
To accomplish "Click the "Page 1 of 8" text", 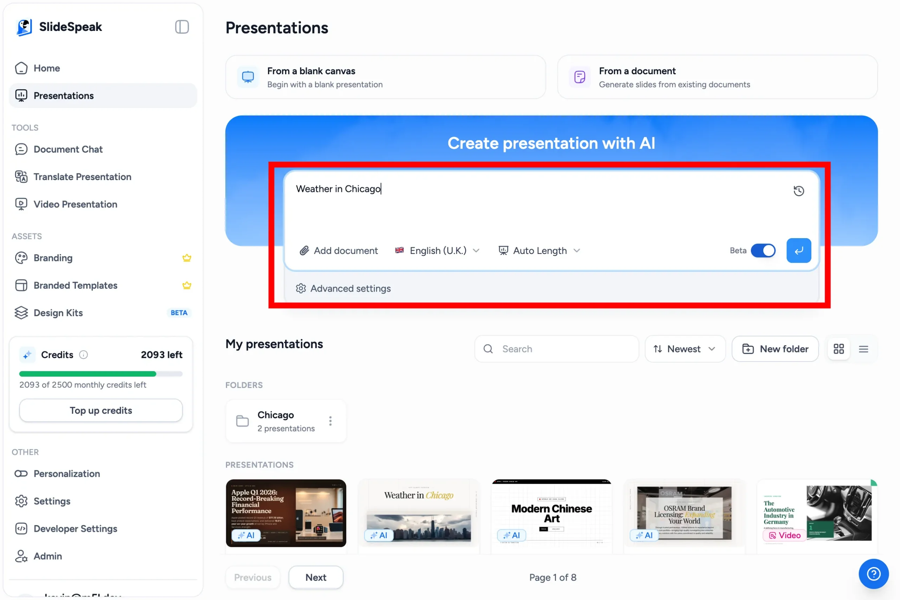I will (552, 577).
